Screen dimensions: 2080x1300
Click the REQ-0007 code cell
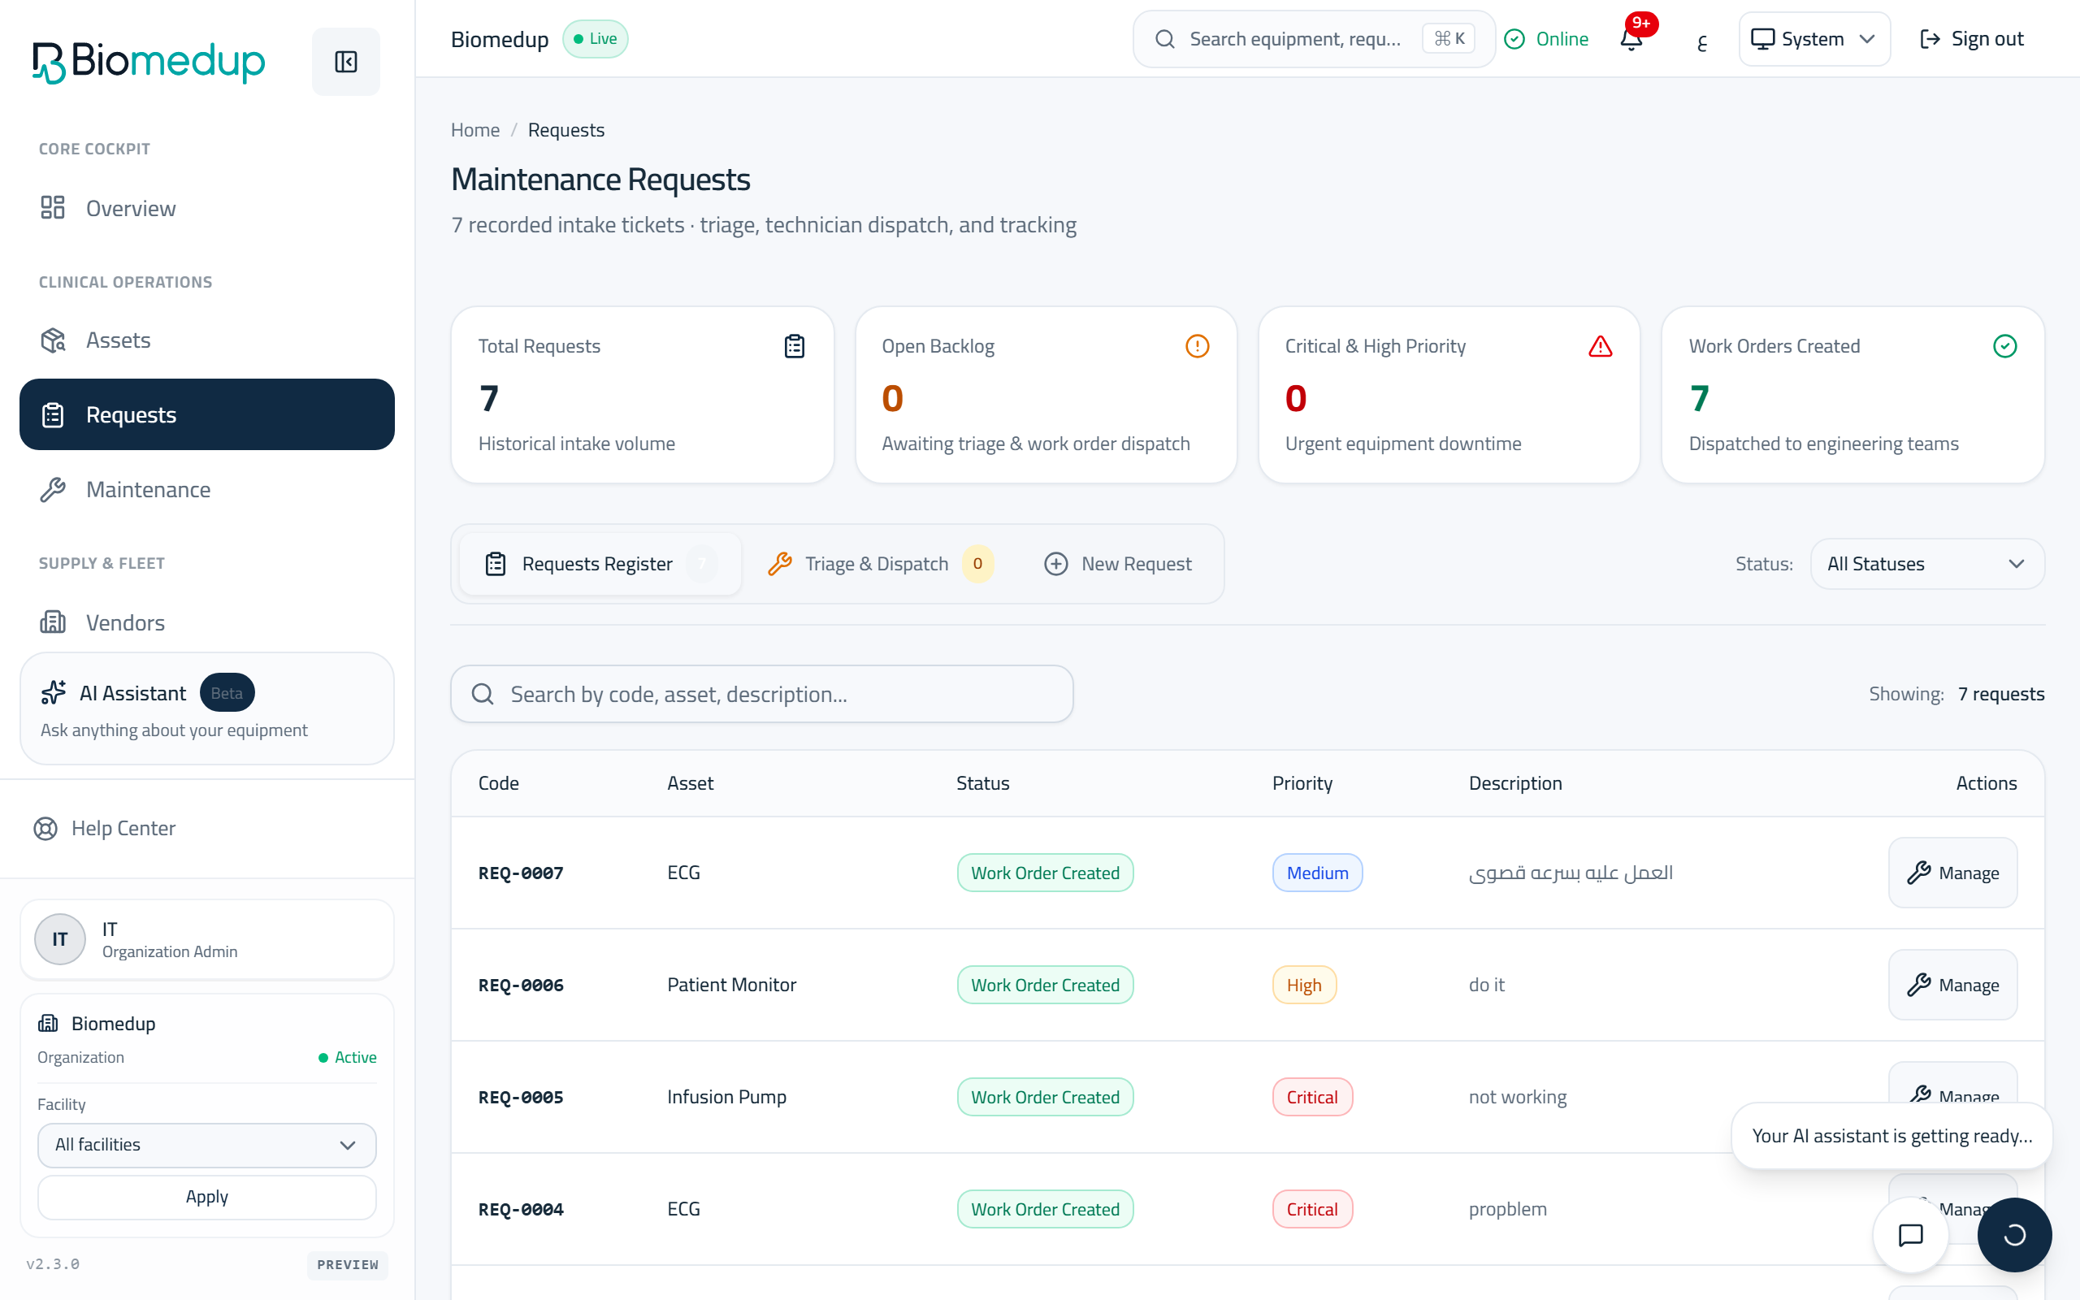pyautogui.click(x=521, y=873)
